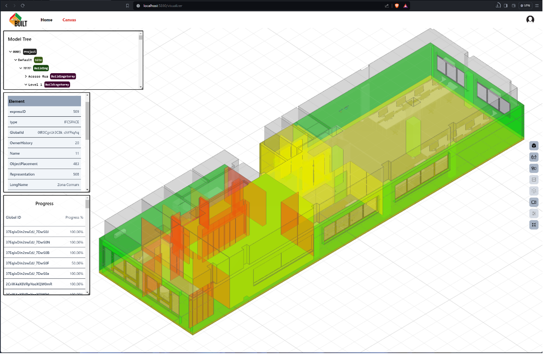Image resolution: width=544 pixels, height=354 pixels.
Task: Click the Buildingstorey badge next to Acesso Rua
Action: point(63,76)
